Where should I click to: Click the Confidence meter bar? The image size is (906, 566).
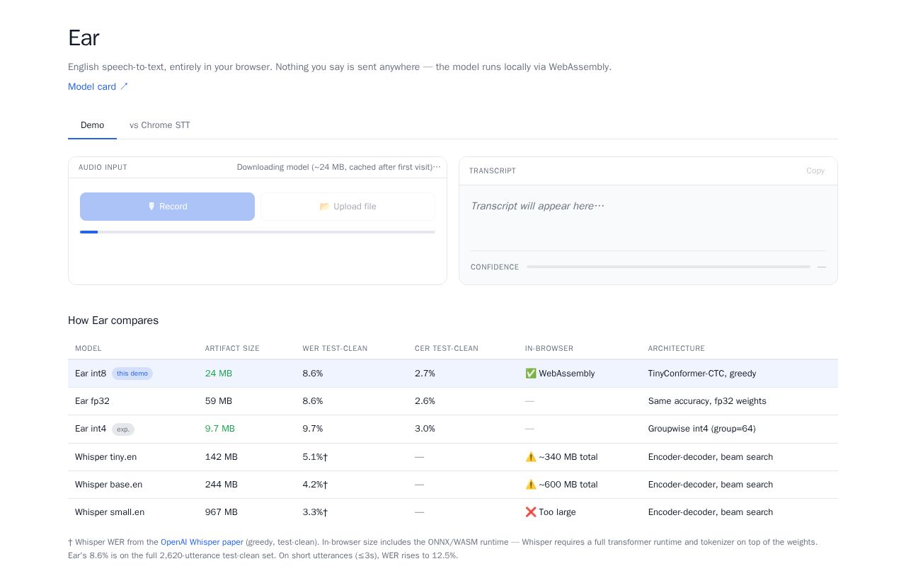[668, 267]
